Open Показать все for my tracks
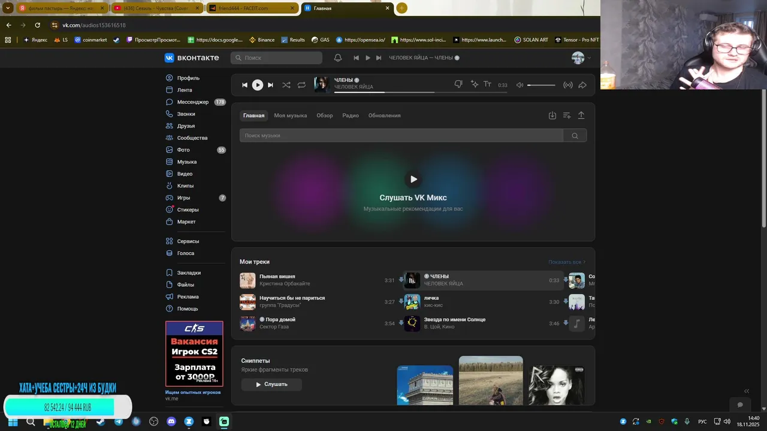This screenshot has width=767, height=431. point(567,262)
